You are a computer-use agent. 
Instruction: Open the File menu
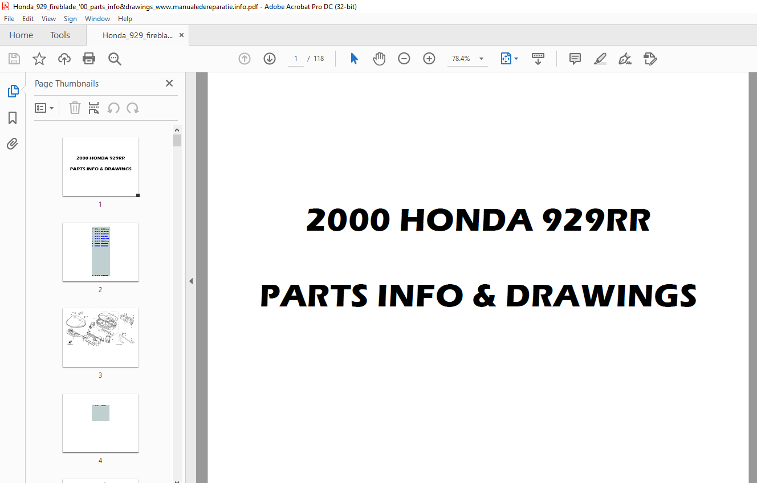point(9,19)
